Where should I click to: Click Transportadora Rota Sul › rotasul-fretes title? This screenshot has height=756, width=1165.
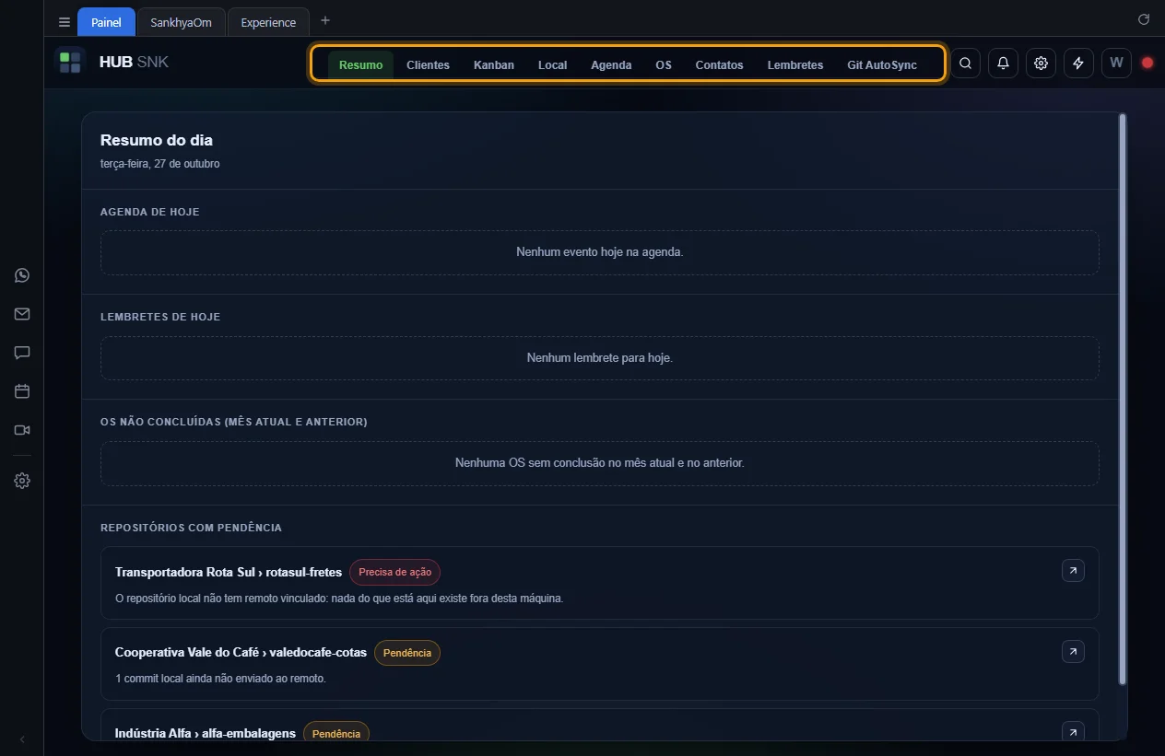pyautogui.click(x=229, y=572)
